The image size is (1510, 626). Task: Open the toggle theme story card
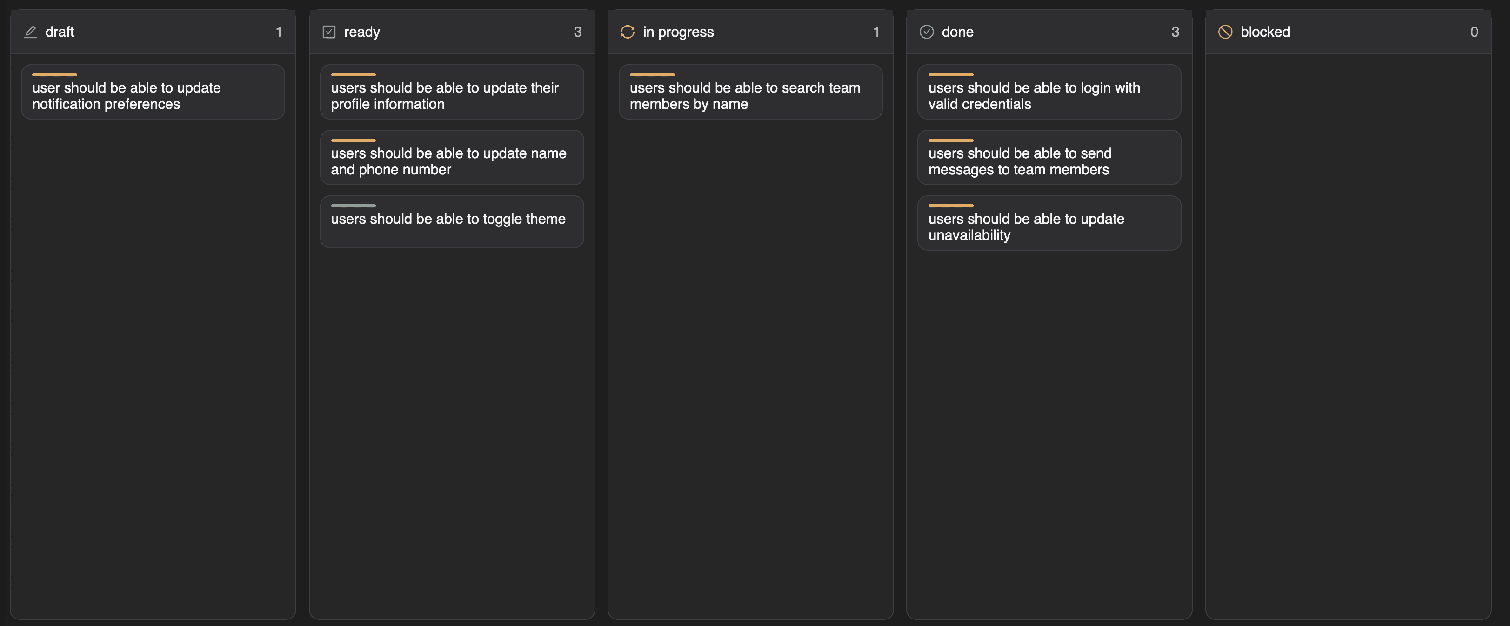click(451, 223)
